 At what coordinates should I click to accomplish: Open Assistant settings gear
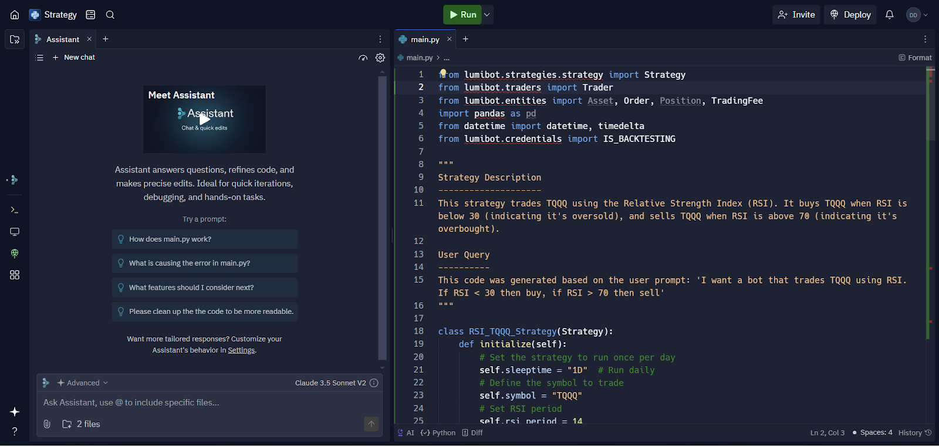[380, 58]
